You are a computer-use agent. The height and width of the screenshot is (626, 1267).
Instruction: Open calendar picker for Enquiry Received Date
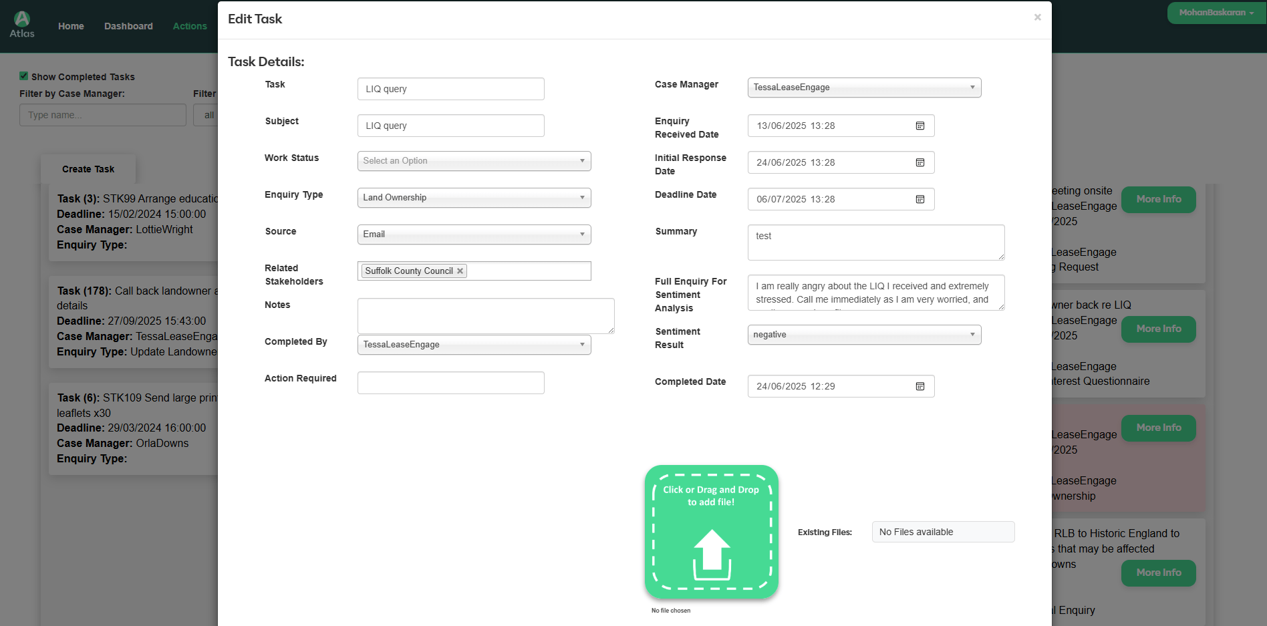[x=920, y=126]
